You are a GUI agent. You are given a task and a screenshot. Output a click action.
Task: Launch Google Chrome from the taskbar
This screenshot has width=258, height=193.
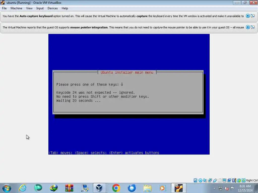(116, 188)
